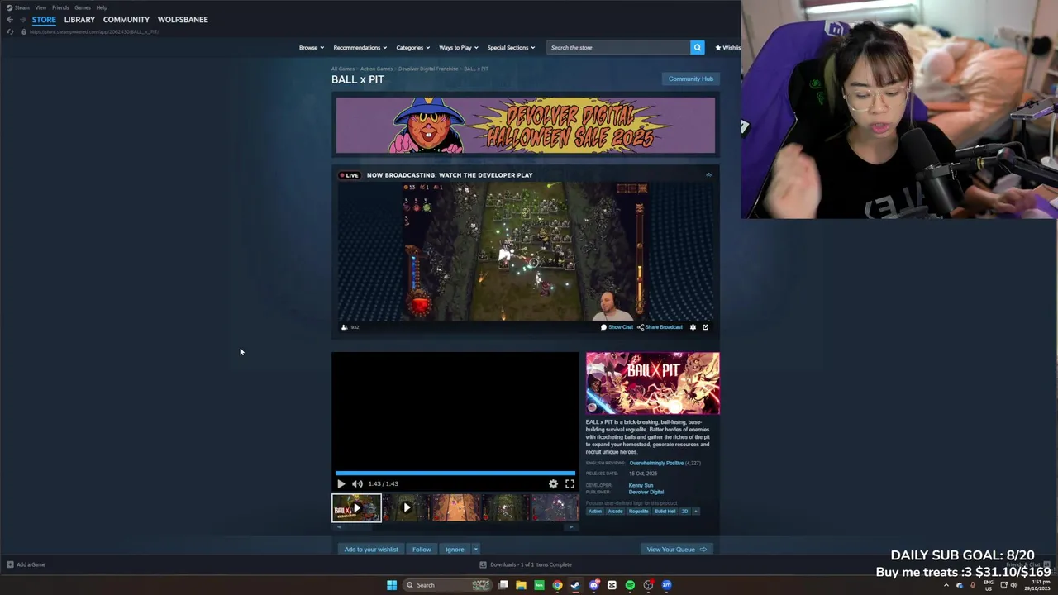Open publisher Devolver Digital link
Screen dimensions: 1058x595
[x=646, y=492]
